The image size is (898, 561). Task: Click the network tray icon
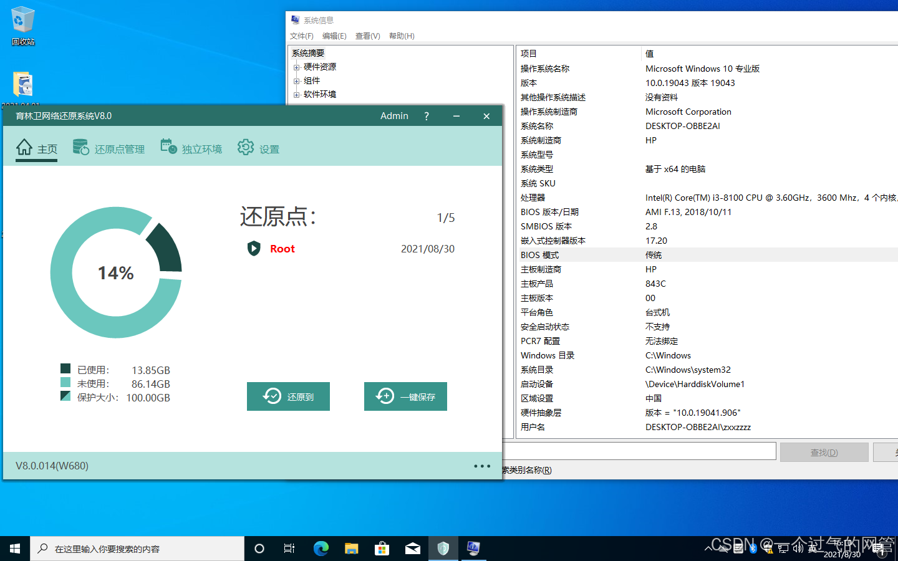point(783,549)
